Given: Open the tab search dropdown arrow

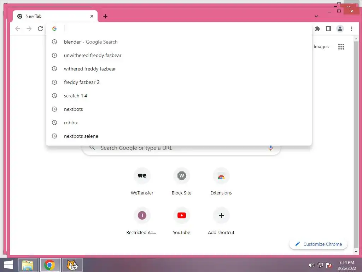Looking at the screenshot, I should (316, 16).
